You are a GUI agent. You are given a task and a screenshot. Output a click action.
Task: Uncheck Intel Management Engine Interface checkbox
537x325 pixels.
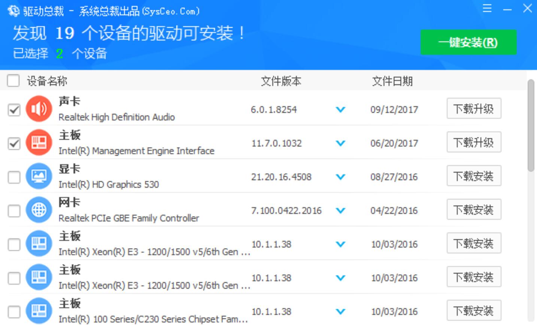tap(14, 143)
